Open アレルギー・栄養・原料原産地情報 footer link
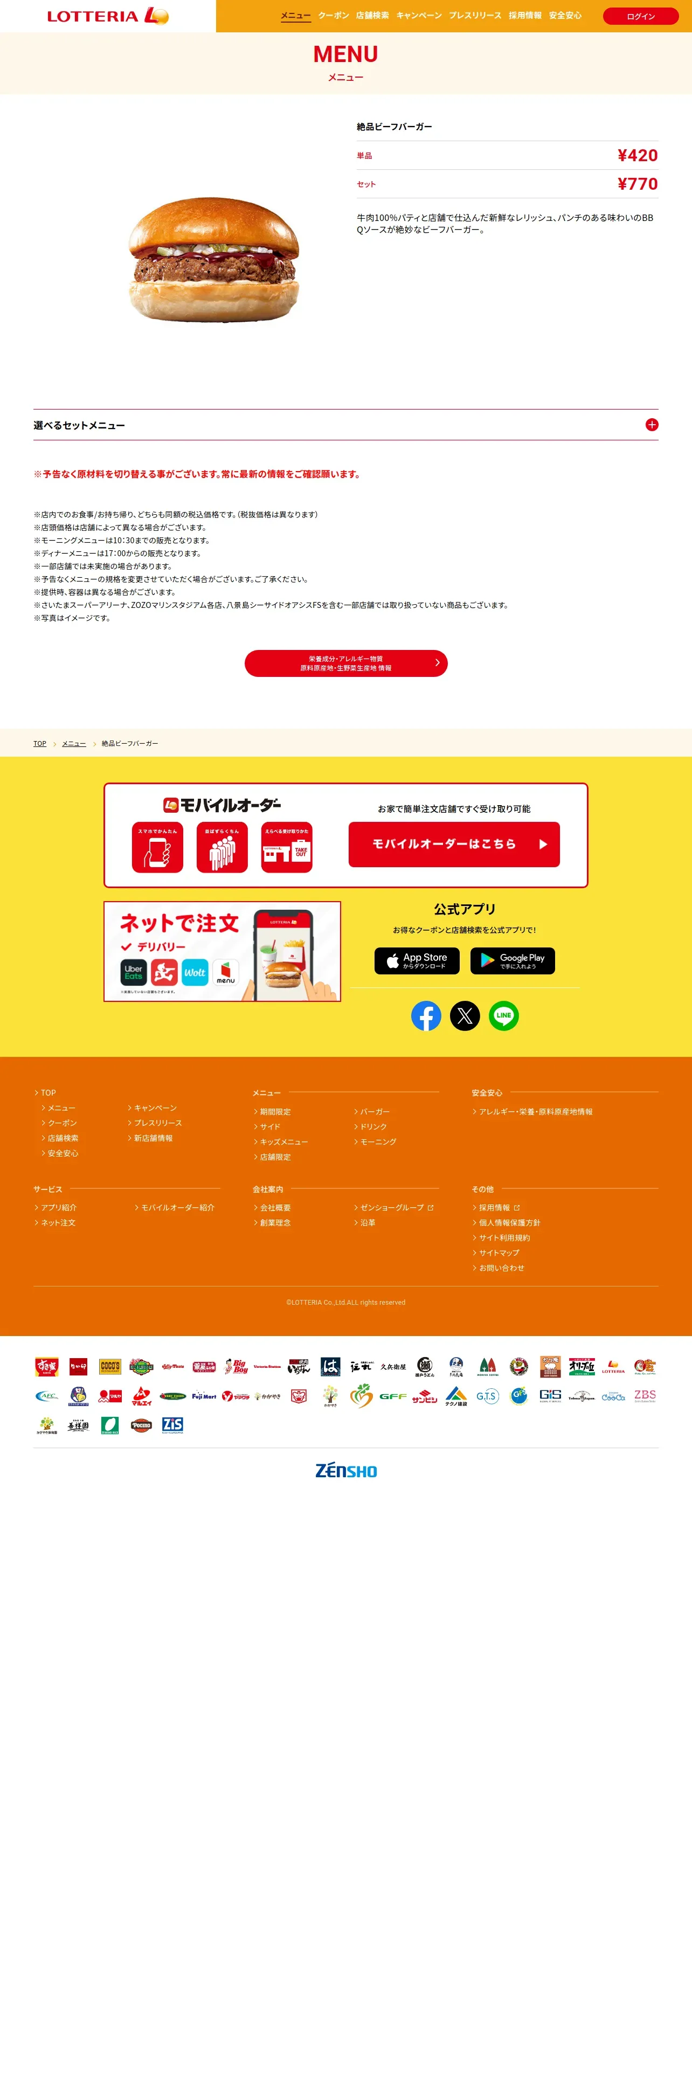 click(x=536, y=1111)
